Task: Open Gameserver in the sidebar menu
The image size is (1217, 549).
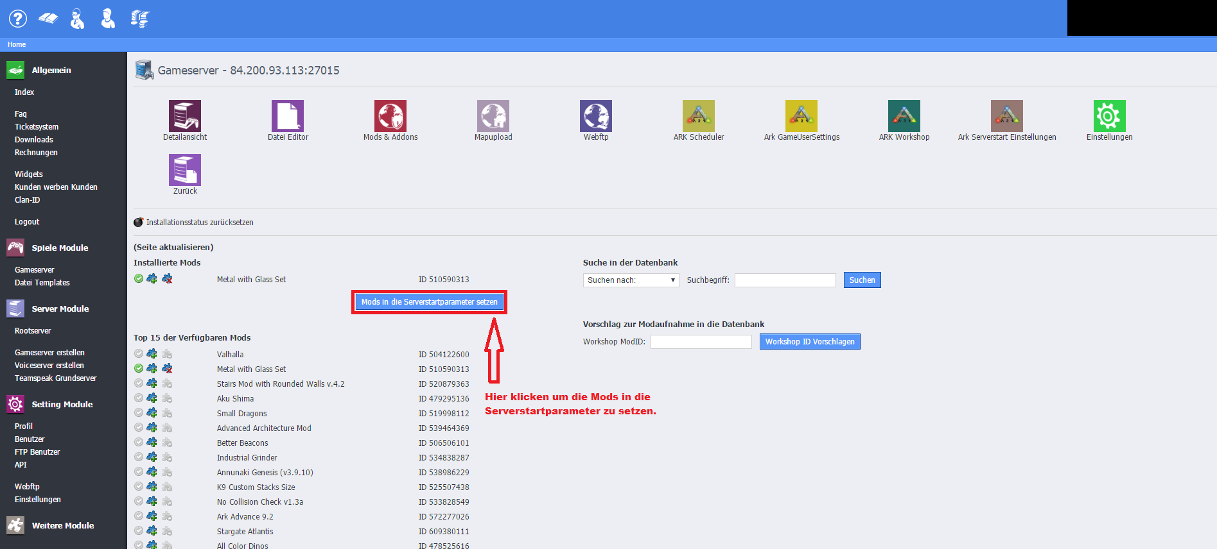Action: (x=35, y=270)
